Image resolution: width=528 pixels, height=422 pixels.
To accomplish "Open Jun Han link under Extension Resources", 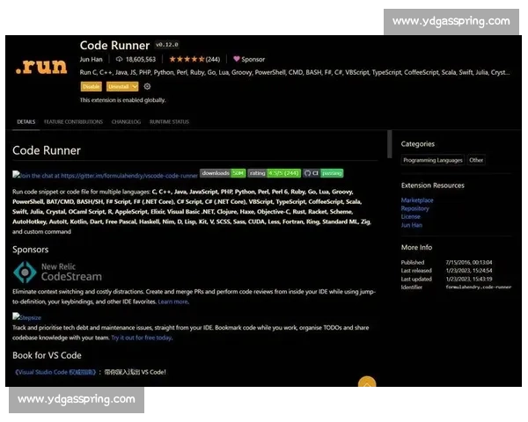I will 412,225.
